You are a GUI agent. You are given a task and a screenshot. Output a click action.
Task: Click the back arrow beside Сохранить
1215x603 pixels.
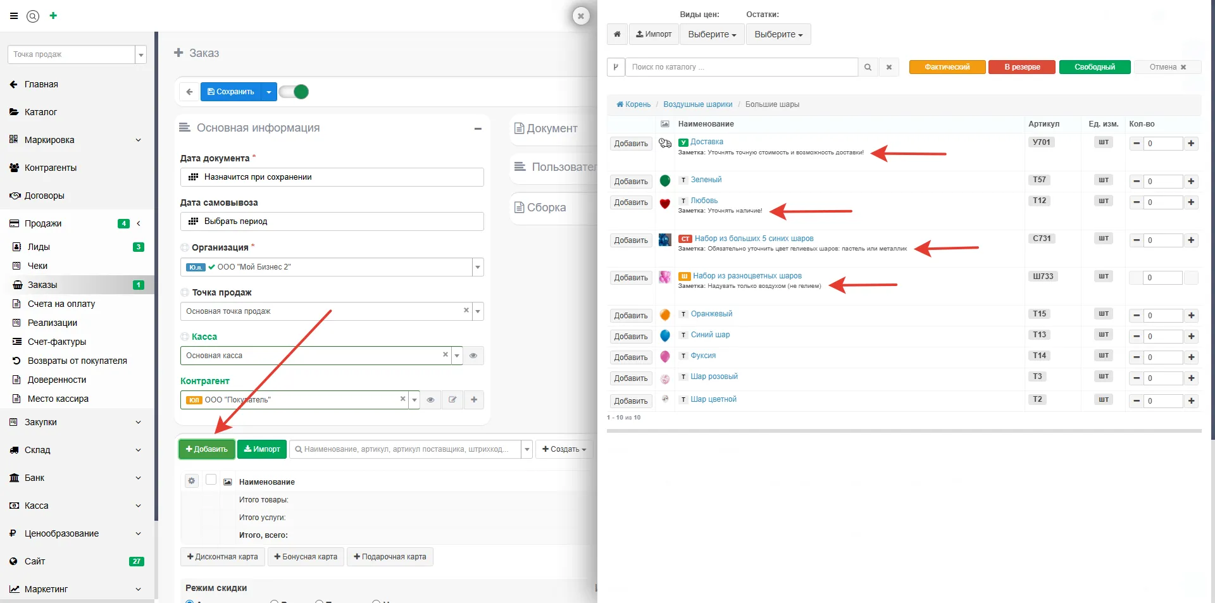189,92
